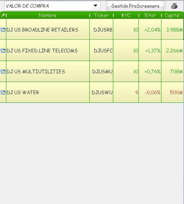The image size is (184, 204).
Task: Click the printer icon
Action: point(174,6)
